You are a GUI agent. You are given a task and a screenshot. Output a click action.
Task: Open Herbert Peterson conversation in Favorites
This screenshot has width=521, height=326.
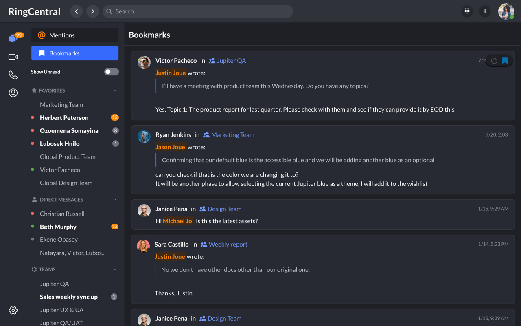tap(64, 118)
